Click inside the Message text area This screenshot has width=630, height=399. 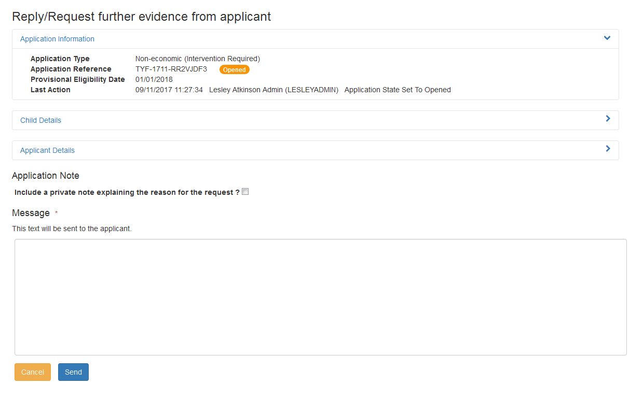tap(320, 297)
